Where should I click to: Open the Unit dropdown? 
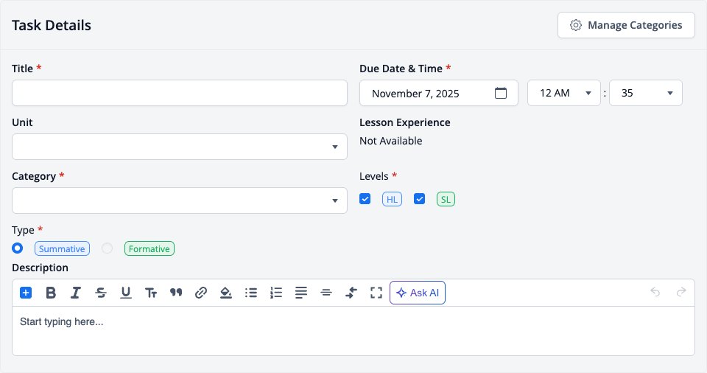180,147
